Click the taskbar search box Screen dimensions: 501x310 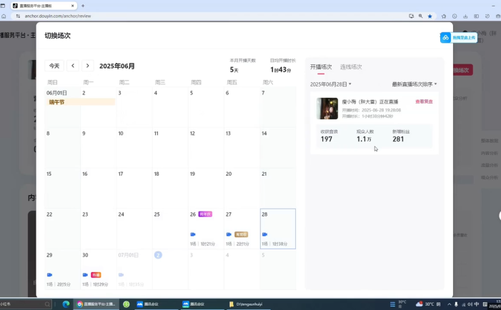26,304
